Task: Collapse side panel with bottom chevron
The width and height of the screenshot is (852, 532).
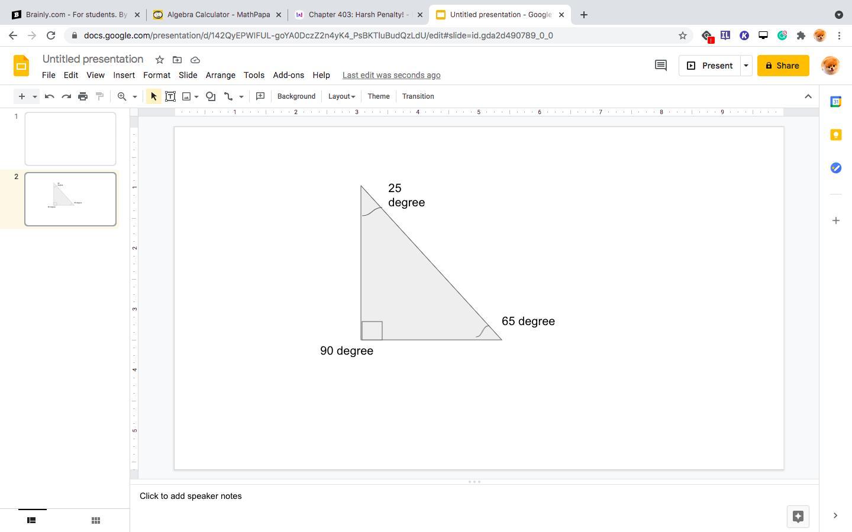Action: click(x=835, y=515)
